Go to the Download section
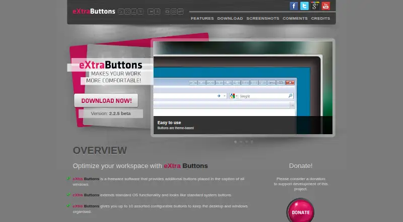The height and width of the screenshot is (222, 403). coord(230,19)
